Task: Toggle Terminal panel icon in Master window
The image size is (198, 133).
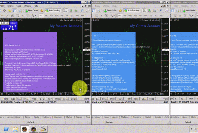Action: (x=15, y=11)
